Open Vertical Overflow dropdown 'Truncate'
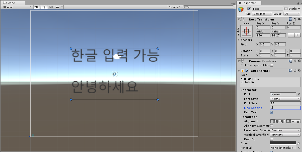302x152 pixels. pyautogui.click(x=285, y=135)
